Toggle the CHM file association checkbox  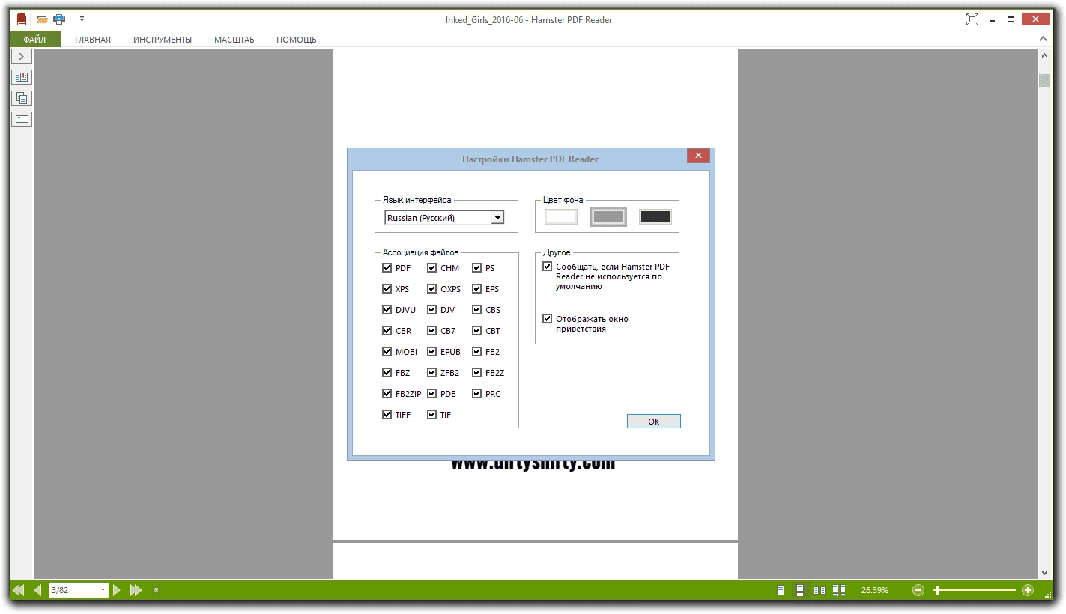pyautogui.click(x=432, y=267)
